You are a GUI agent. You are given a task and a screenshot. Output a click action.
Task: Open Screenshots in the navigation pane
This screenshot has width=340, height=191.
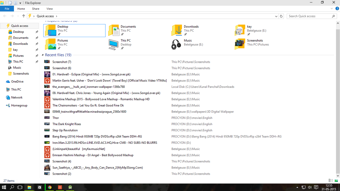21,73
